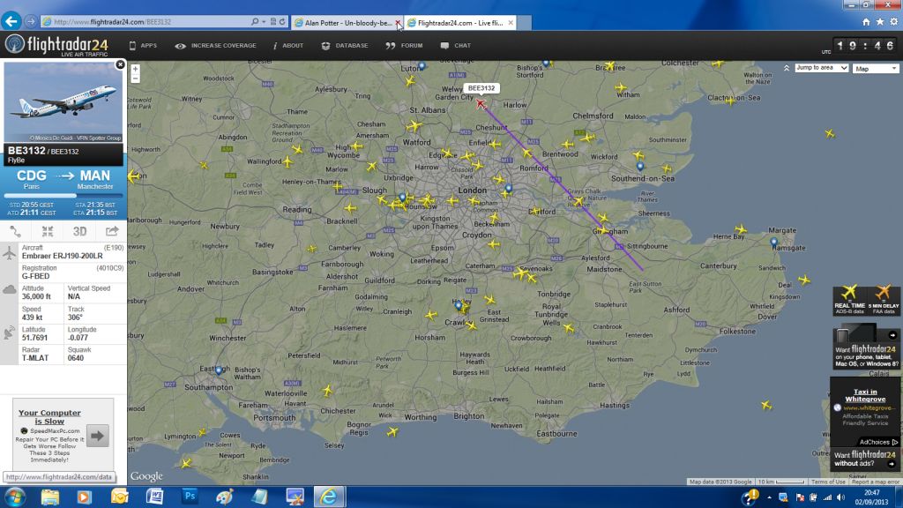The image size is (903, 508).
Task: Click the Southampton Eastleigh airport marker
Action: [219, 370]
